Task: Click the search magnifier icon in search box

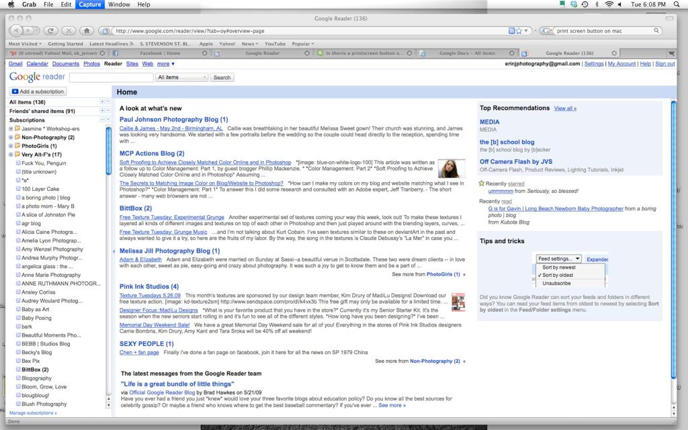Action: click(x=656, y=31)
